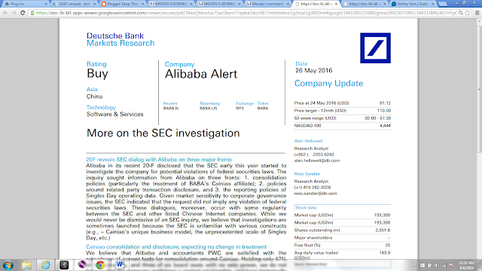Open the dark square app on the taskbar
The width and height of the screenshot is (482, 271).
tap(64, 265)
